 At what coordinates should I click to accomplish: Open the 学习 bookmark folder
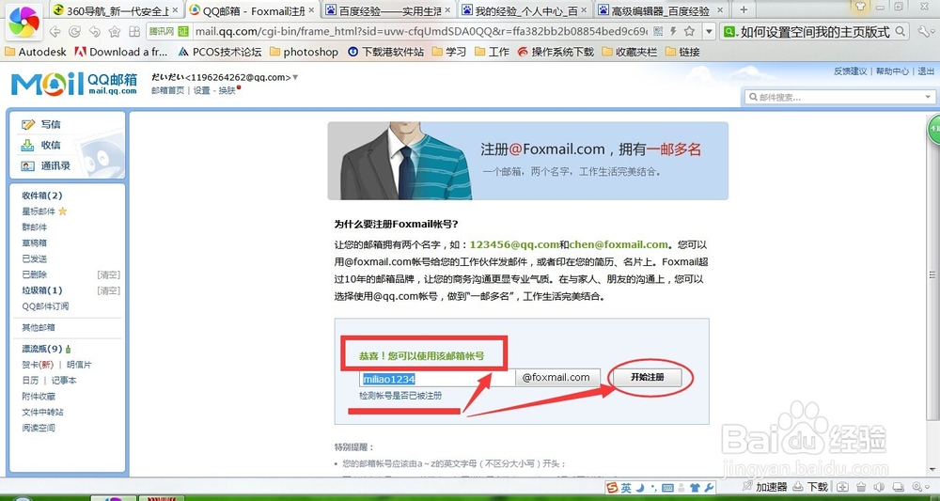click(449, 52)
